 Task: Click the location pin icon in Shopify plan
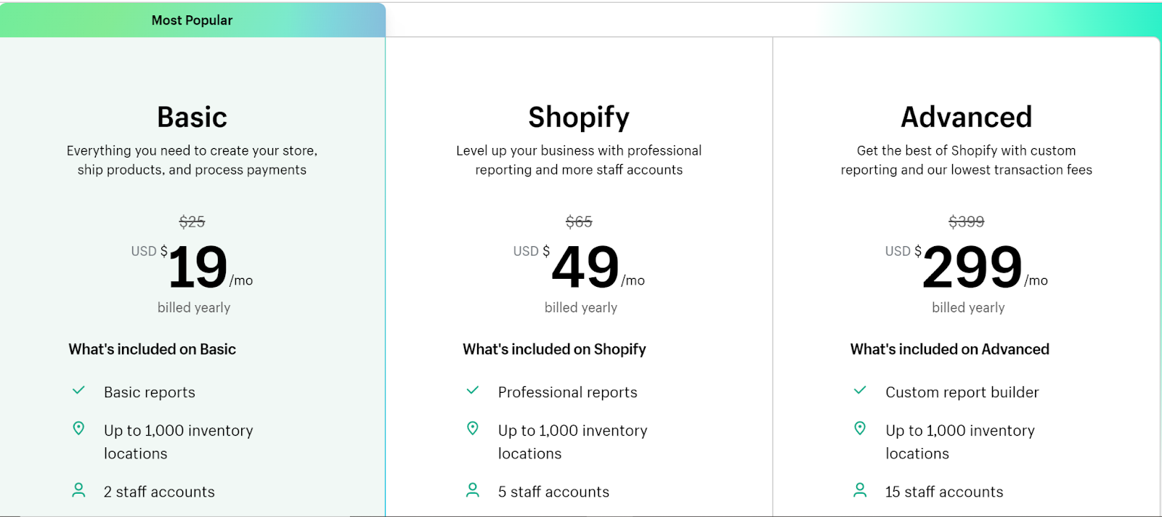coord(473,428)
